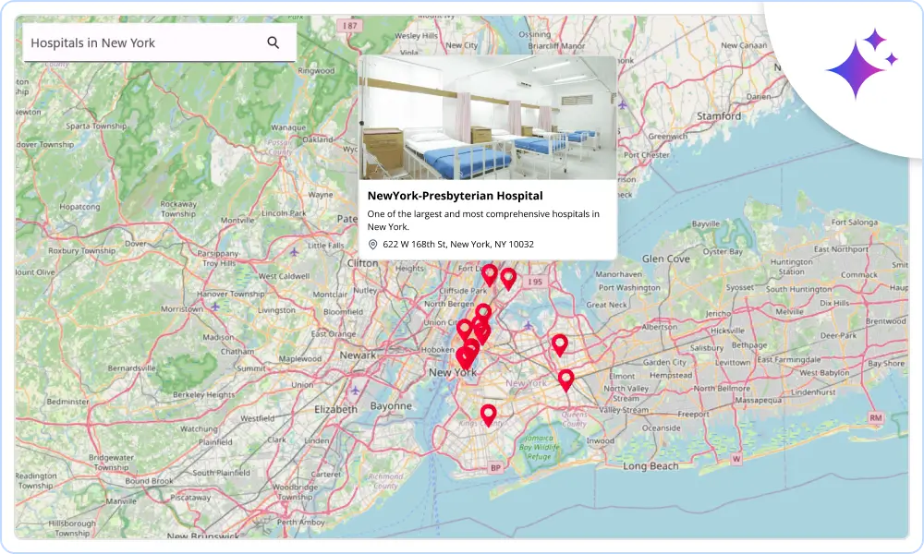Click the NewYork-Presbyterian Hospital title
924x554 pixels.
[455, 196]
